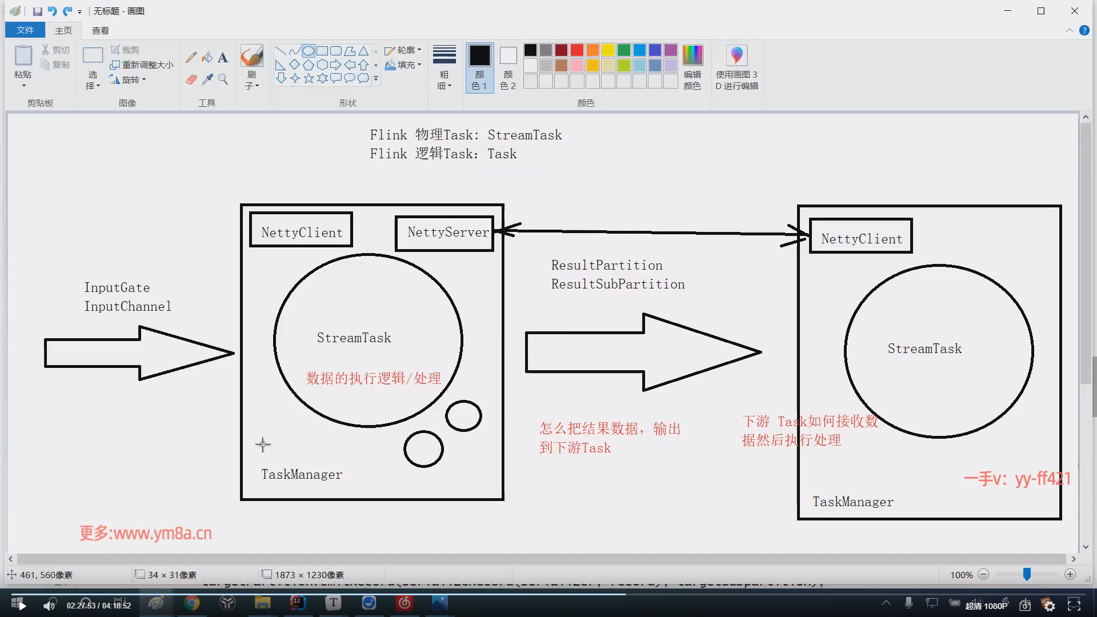Activate Color 1 foreground selector

click(x=479, y=67)
